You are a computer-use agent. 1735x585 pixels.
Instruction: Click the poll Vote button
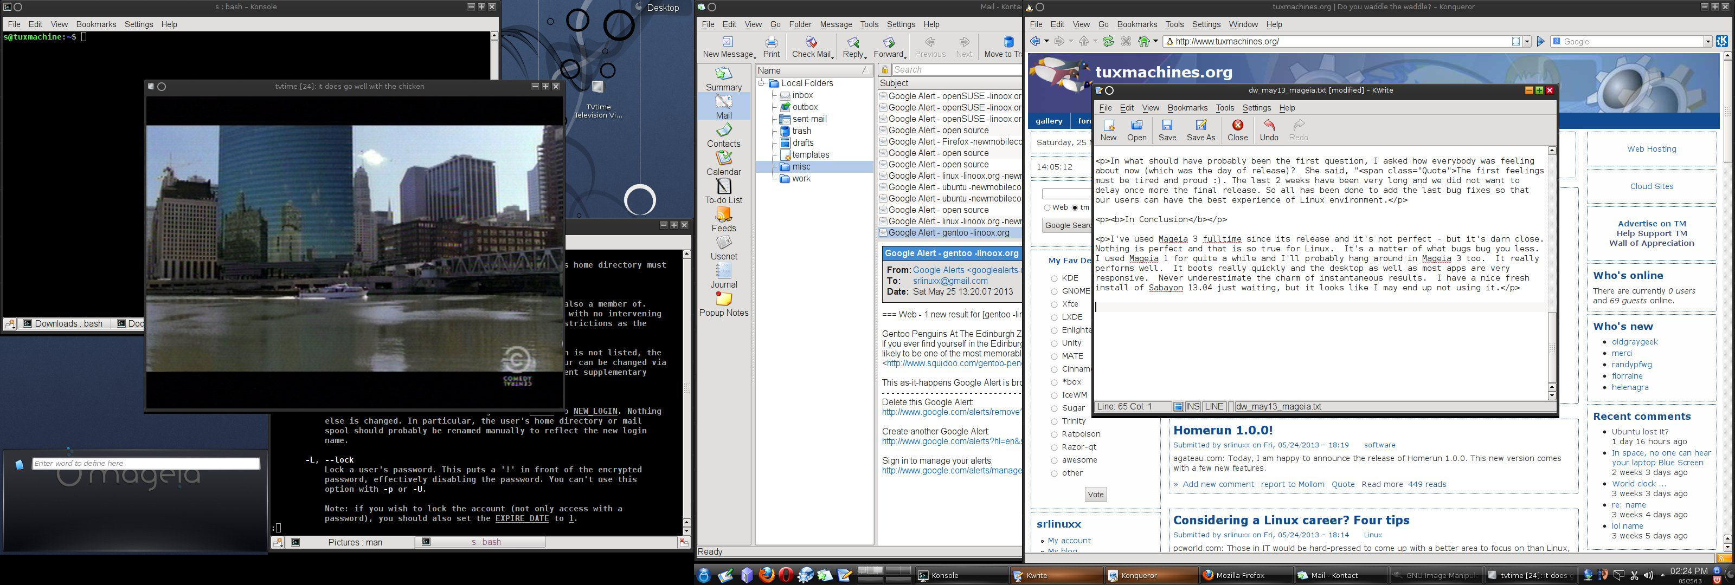(1095, 495)
